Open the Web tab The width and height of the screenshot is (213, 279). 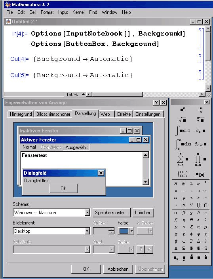pyautogui.click(x=105, y=114)
